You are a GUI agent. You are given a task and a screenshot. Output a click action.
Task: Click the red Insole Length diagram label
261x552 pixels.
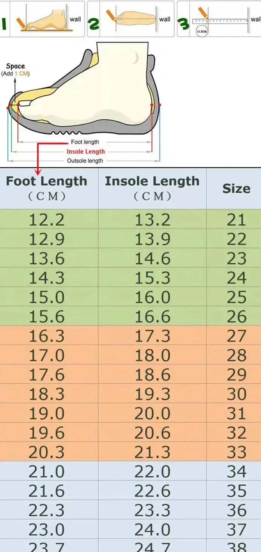tap(86, 151)
